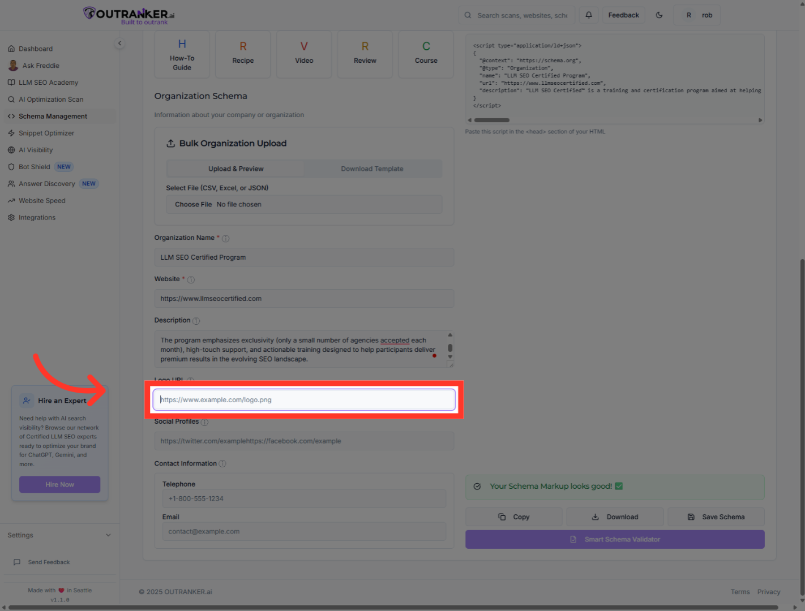This screenshot has height=611, width=805.
Task: Focus the Logo URL input field
Action: (x=304, y=400)
